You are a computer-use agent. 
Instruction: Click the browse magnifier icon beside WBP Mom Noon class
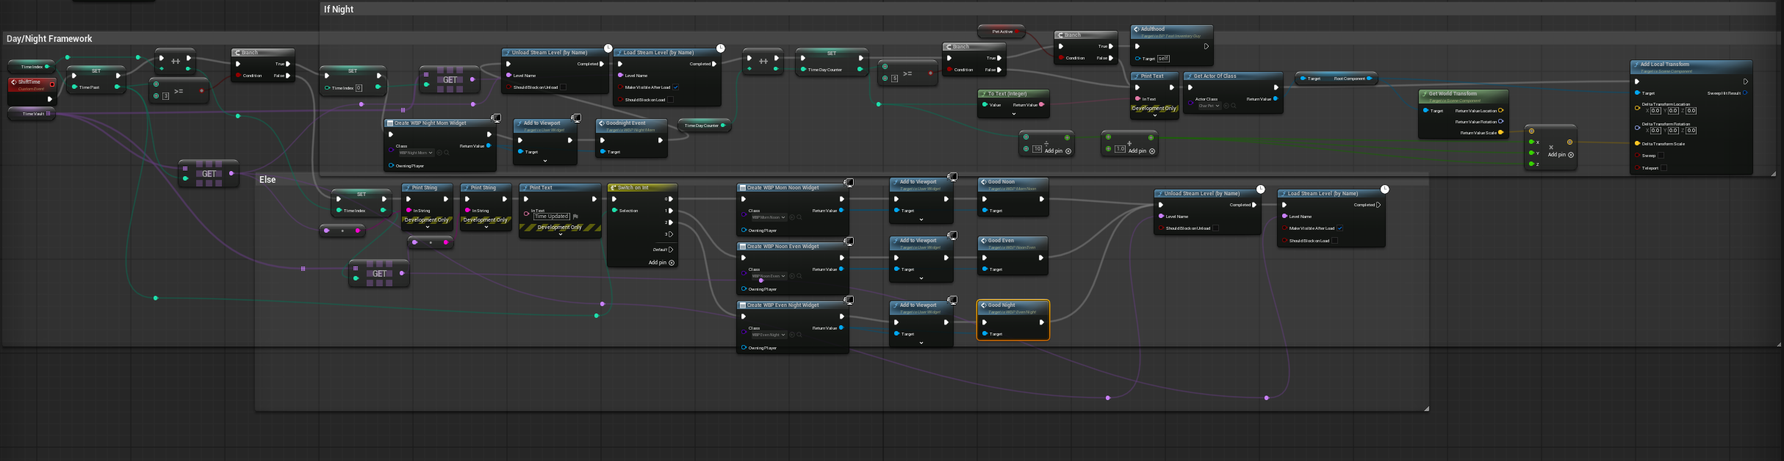click(x=799, y=217)
